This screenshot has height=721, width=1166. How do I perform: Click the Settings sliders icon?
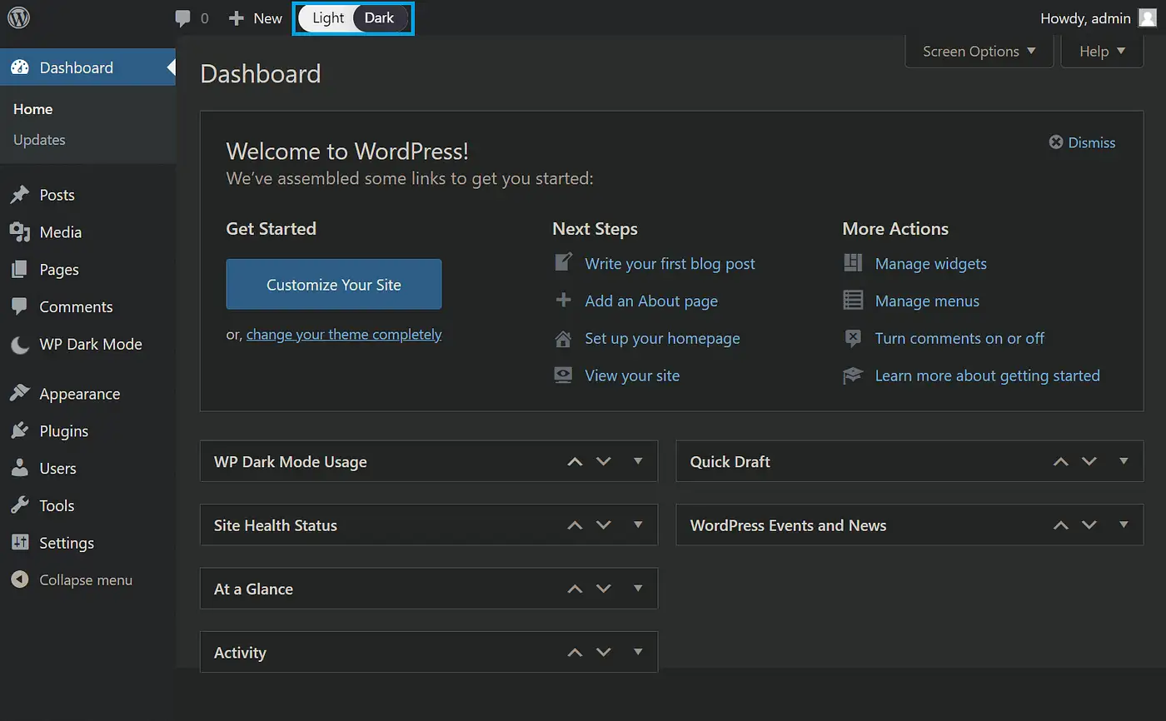point(19,543)
